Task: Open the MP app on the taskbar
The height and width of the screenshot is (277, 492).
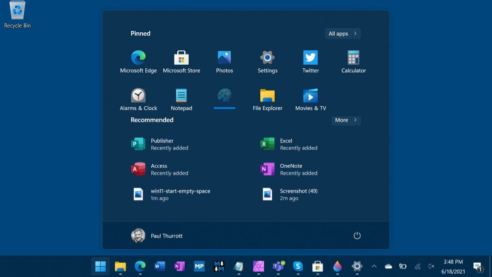Action: [199, 266]
